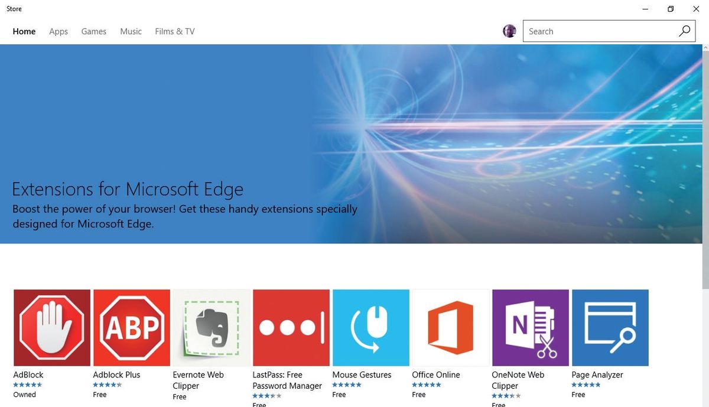
Task: Click inside the Search field
Action: [591, 30]
